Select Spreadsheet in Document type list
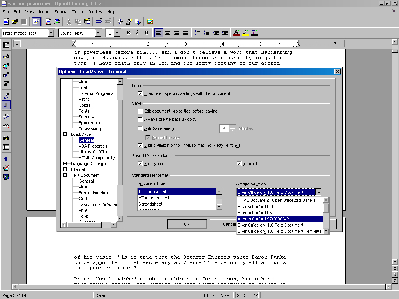 click(150, 204)
